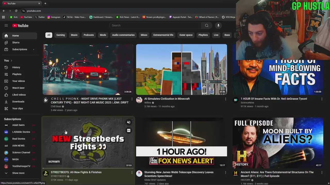This screenshot has width=330, height=185.
Task: Open more options for CHILL PHONK video
Action: pyautogui.click(x=132, y=99)
